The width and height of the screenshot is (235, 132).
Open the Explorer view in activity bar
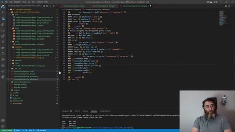3,7
